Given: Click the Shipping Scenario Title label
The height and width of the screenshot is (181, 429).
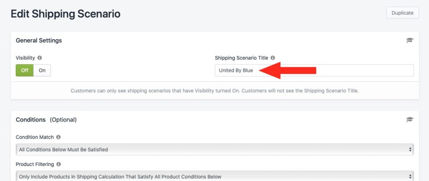Looking at the screenshot, I should coord(242,58).
